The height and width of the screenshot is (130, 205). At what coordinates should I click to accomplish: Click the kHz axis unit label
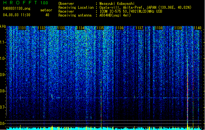(3, 26)
